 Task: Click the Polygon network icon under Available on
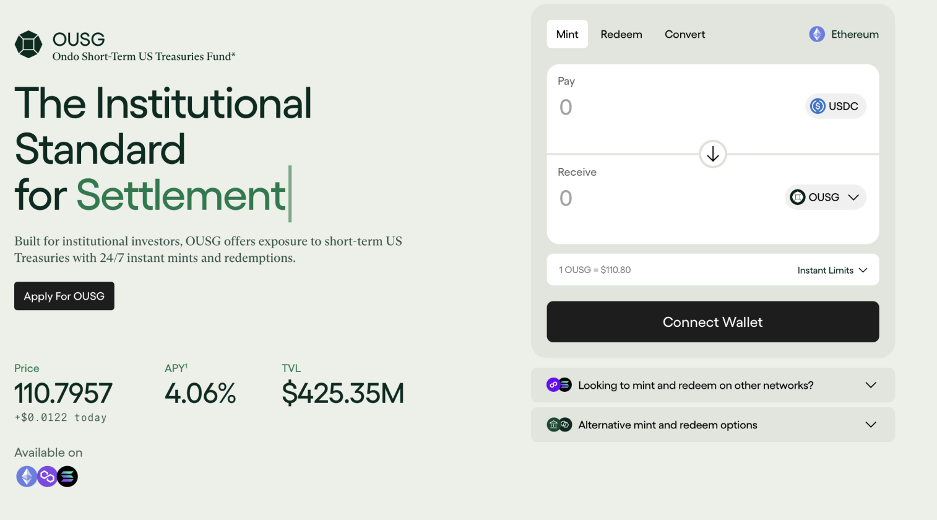click(x=47, y=477)
